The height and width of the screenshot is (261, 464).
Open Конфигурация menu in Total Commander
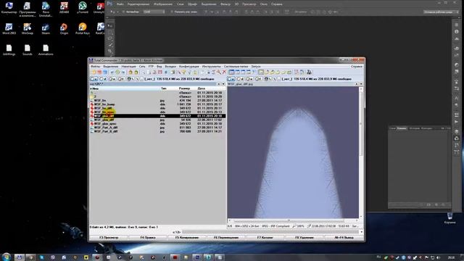[x=189, y=67]
